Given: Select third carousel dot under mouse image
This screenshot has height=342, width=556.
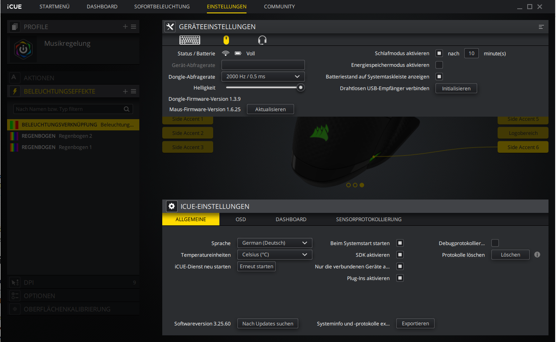Looking at the screenshot, I should pyautogui.click(x=362, y=185).
